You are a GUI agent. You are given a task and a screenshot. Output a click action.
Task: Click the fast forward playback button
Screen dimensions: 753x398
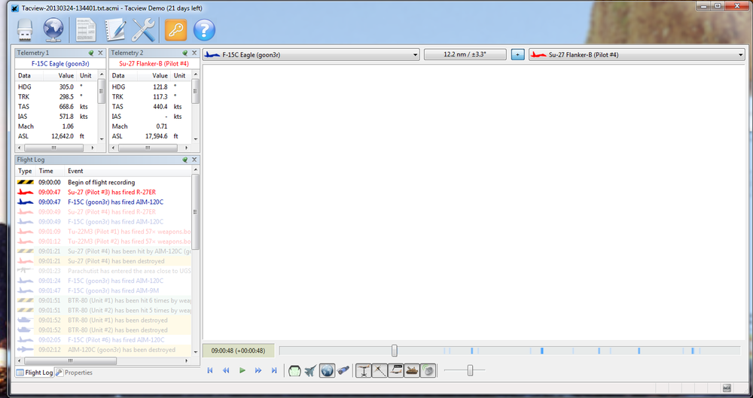point(258,370)
